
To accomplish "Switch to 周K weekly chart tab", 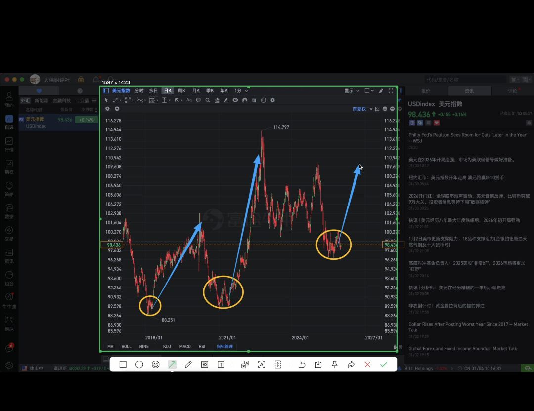I will click(x=181, y=91).
